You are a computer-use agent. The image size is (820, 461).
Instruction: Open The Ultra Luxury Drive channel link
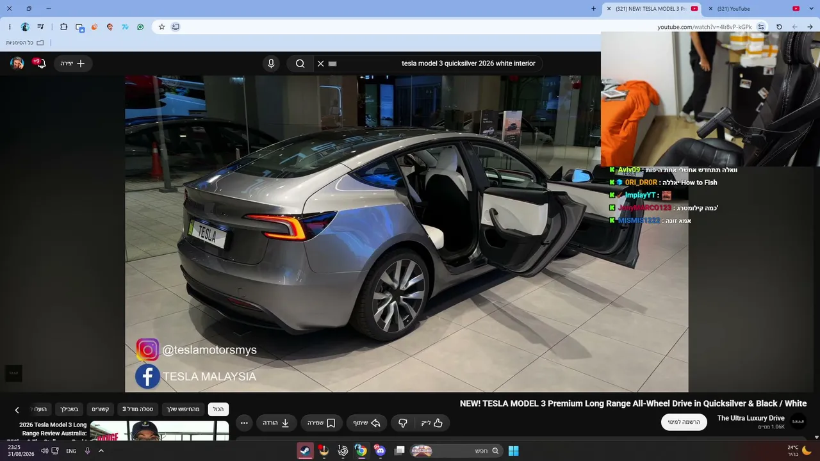751,418
